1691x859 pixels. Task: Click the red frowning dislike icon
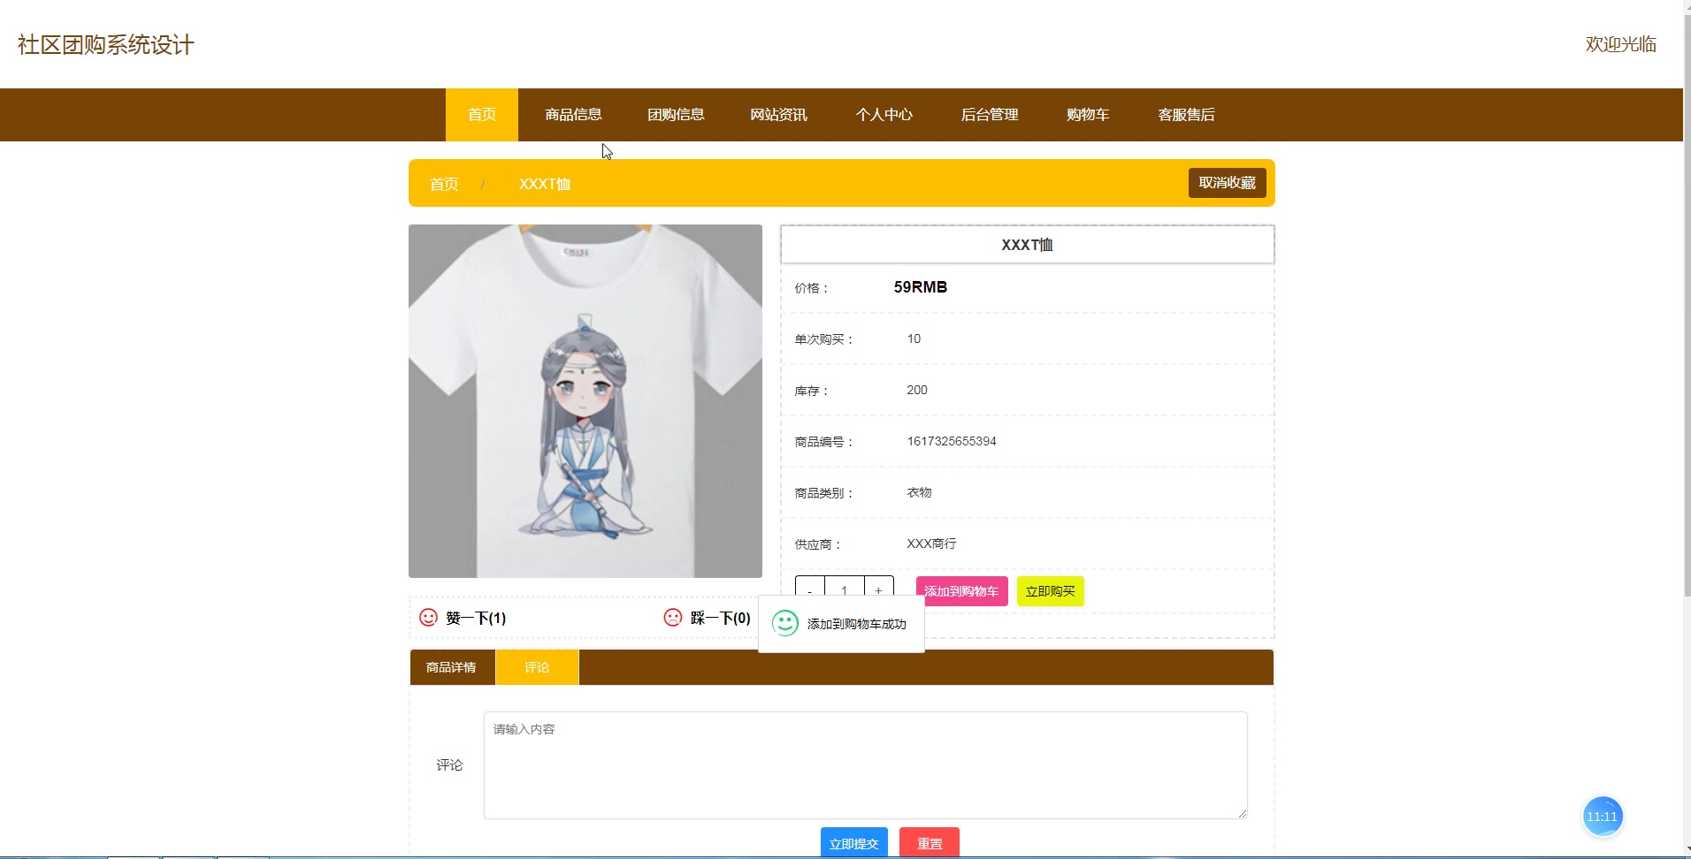[x=673, y=618]
